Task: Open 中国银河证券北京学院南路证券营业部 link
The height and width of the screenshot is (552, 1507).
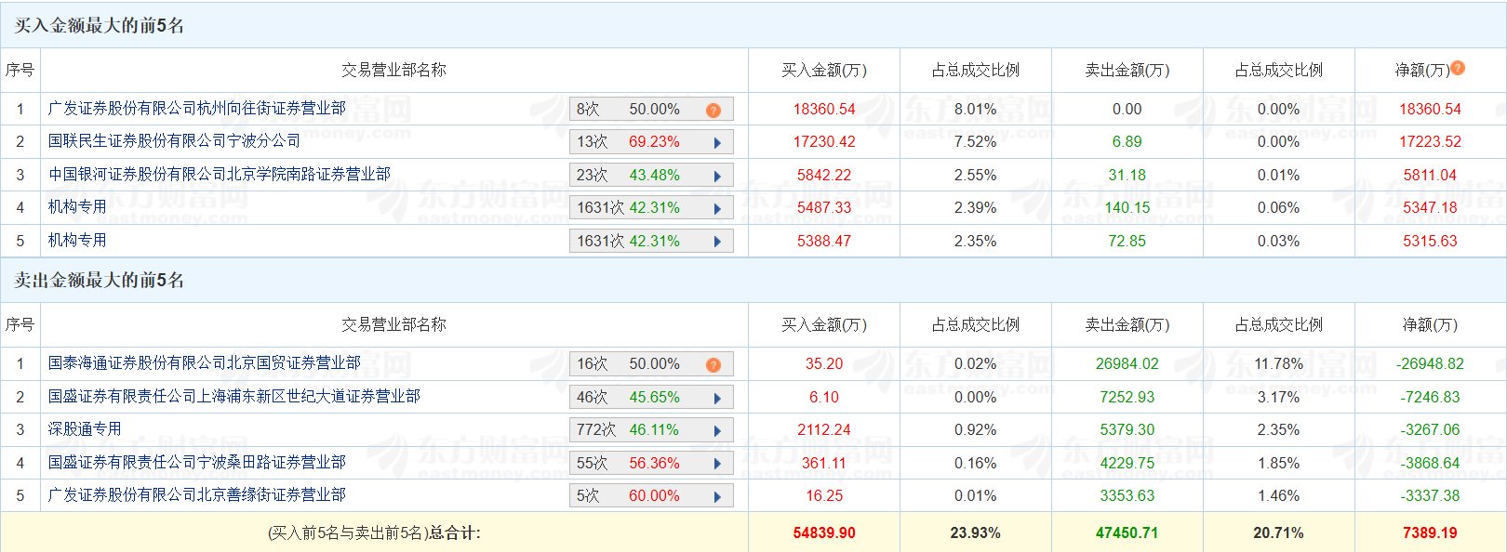Action: pos(220,175)
